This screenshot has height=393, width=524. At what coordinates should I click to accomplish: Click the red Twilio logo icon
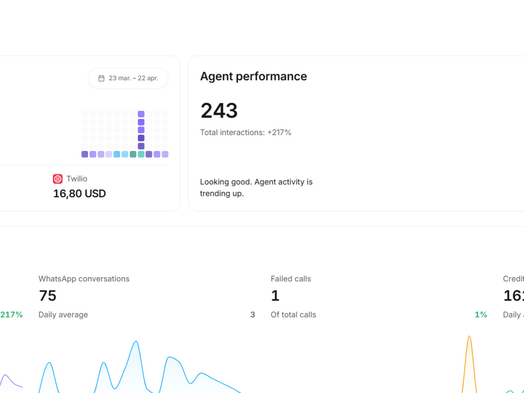[x=58, y=179]
